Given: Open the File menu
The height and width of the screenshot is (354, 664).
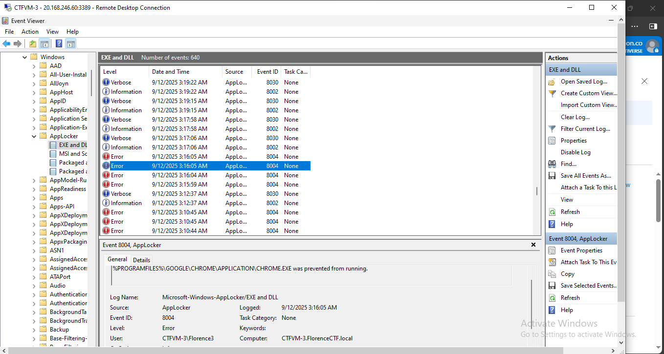Looking at the screenshot, I should (9, 32).
